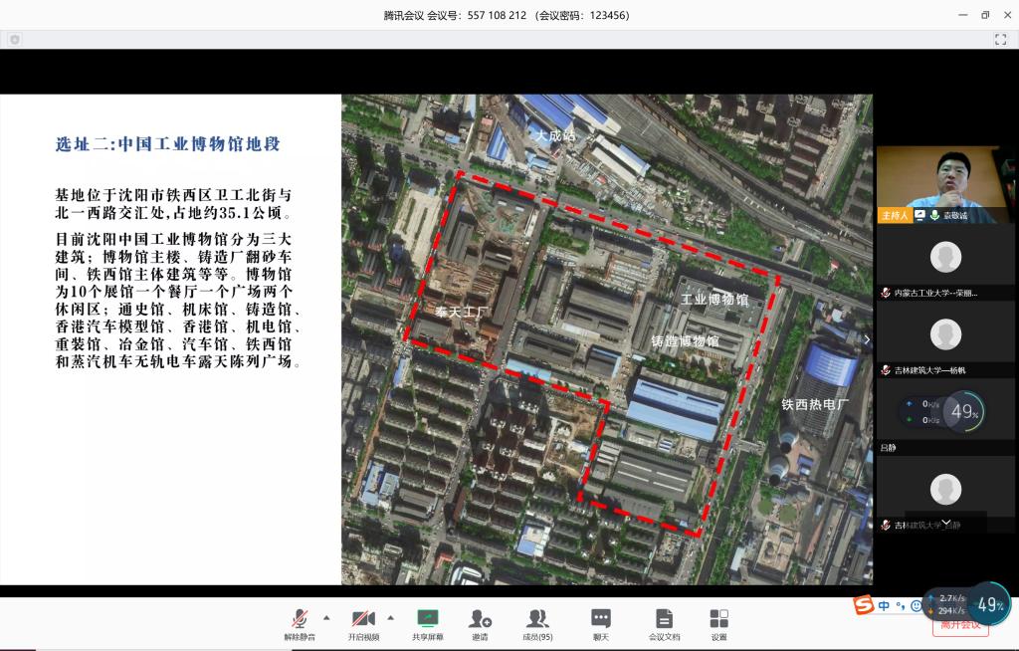Turn on camera with 开启视频
This screenshot has height=651, width=1019.
pyautogui.click(x=363, y=624)
